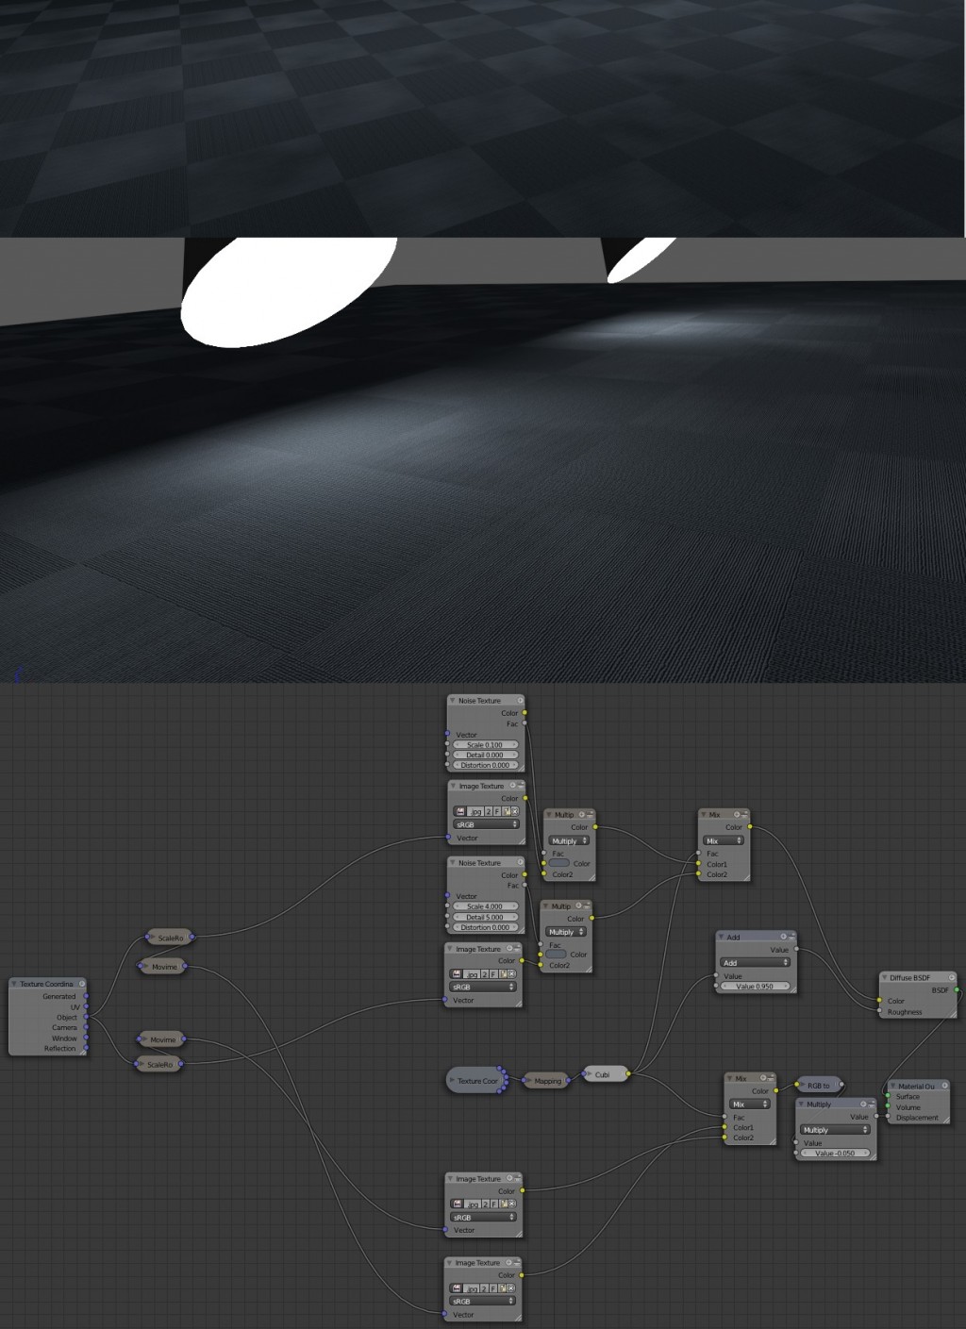Collapse the Diffuse BSDF node

click(885, 977)
